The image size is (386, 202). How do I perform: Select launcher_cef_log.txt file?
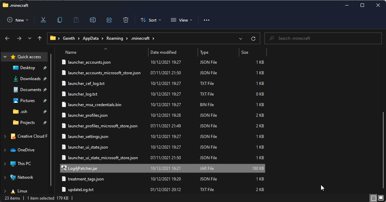(x=163, y=83)
